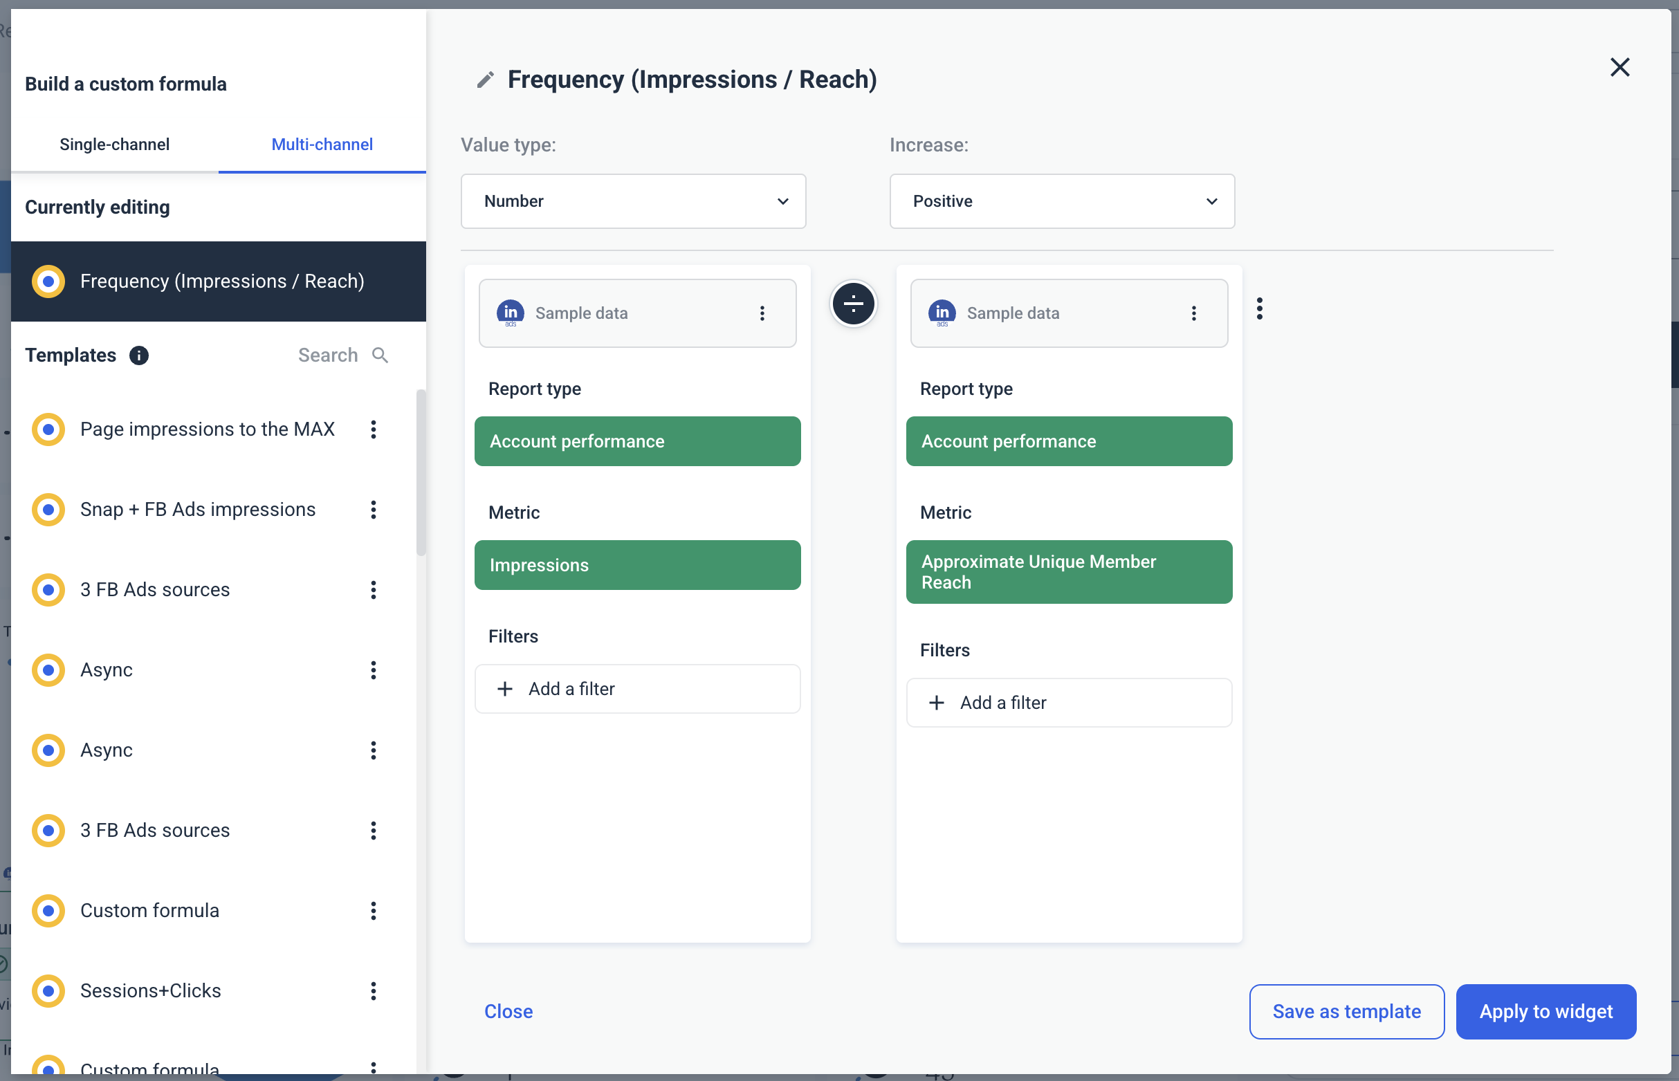Click the pencil icon to rename the formula
This screenshot has width=1679, height=1081.
coord(484,80)
